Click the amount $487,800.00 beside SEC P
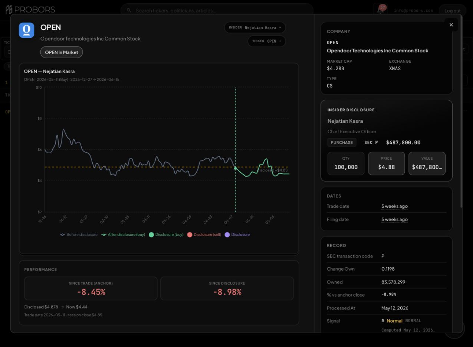 click(403, 143)
